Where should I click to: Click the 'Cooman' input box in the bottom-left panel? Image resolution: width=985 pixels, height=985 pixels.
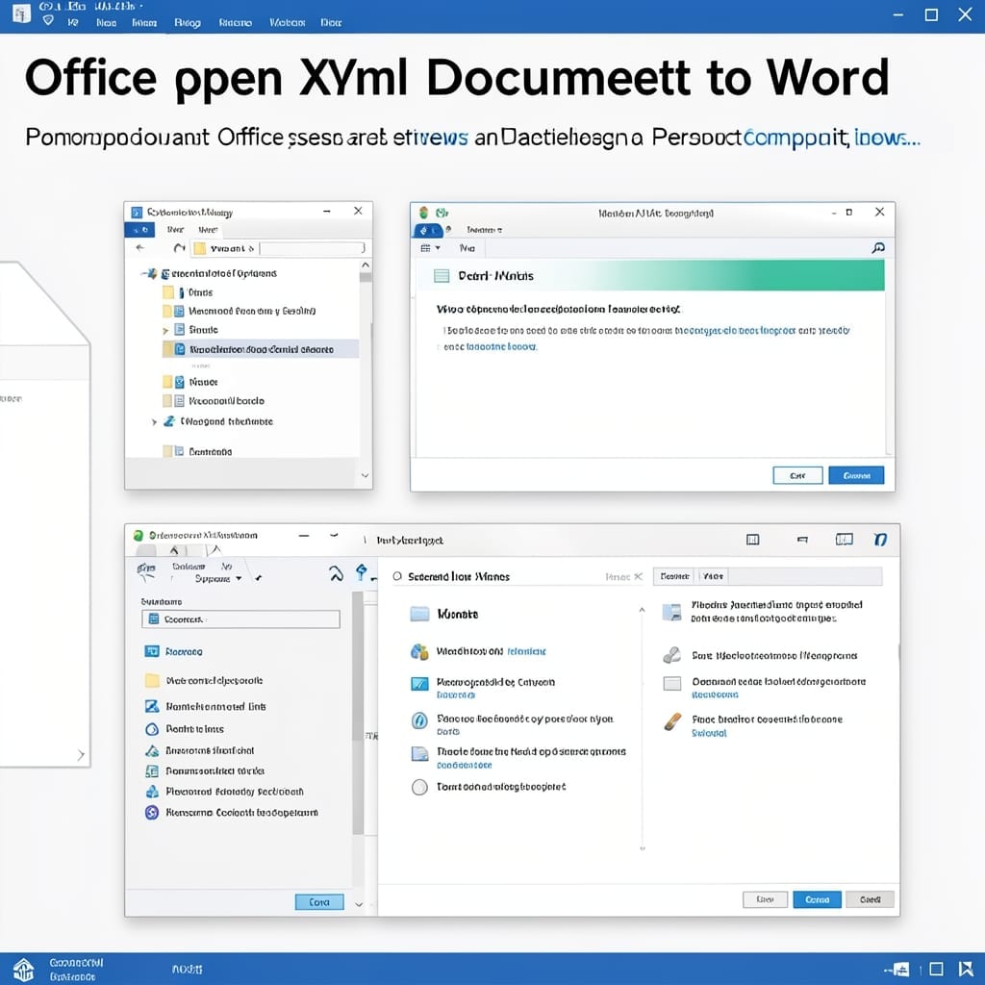(240, 619)
